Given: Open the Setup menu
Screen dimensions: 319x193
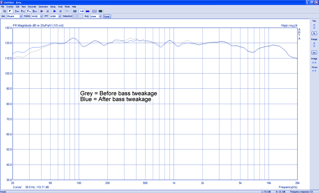Looking at the screenshot, I should (53, 7).
